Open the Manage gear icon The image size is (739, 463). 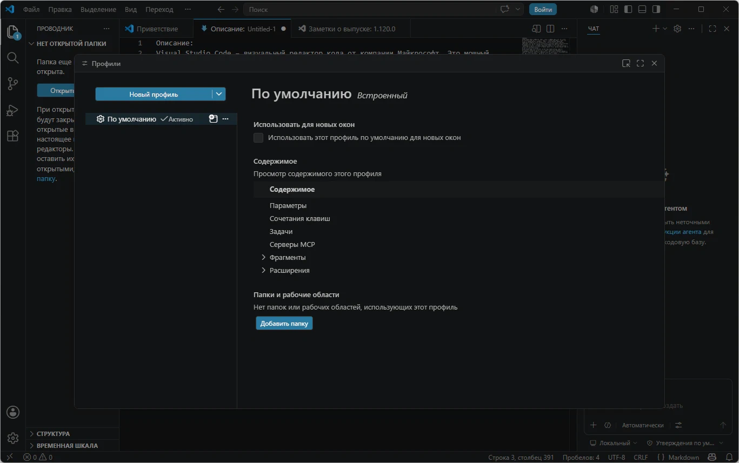click(13, 438)
